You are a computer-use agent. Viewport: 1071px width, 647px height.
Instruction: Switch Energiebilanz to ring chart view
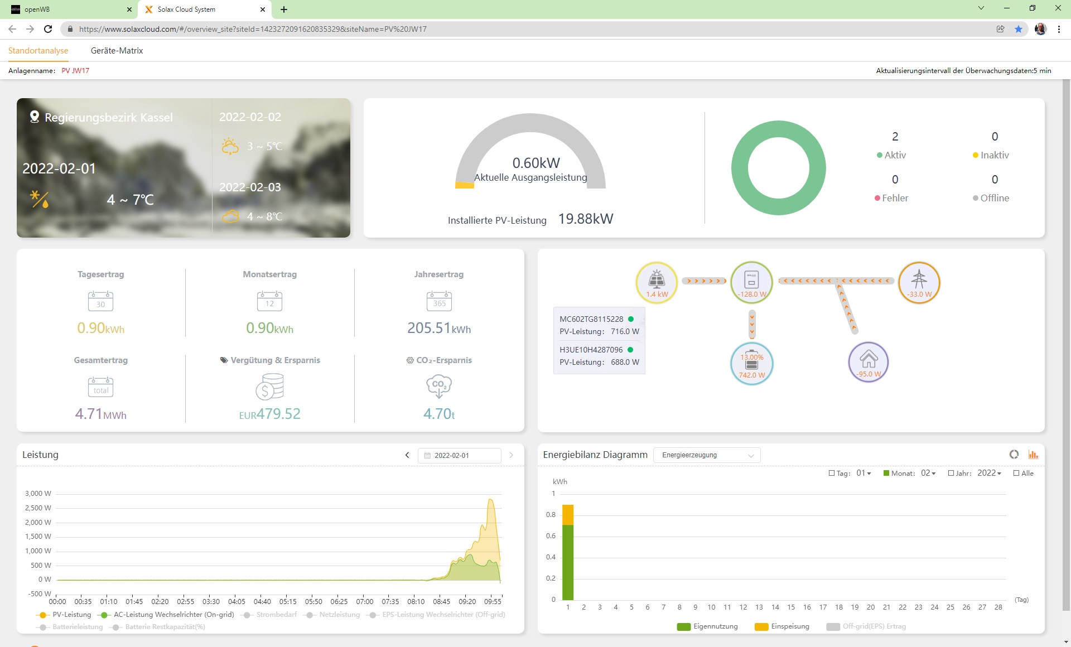(1014, 455)
